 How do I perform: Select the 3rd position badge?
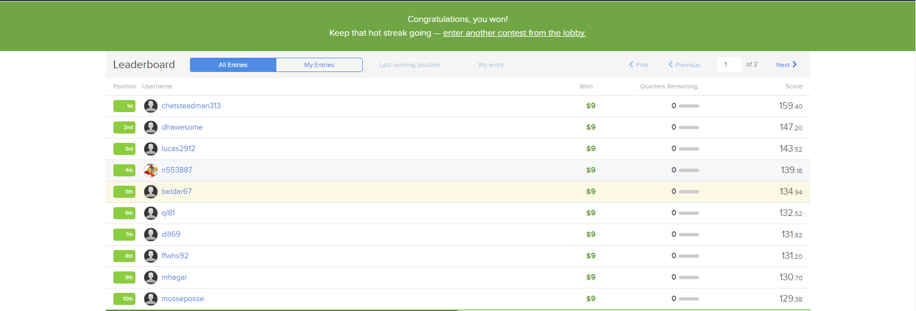point(124,149)
